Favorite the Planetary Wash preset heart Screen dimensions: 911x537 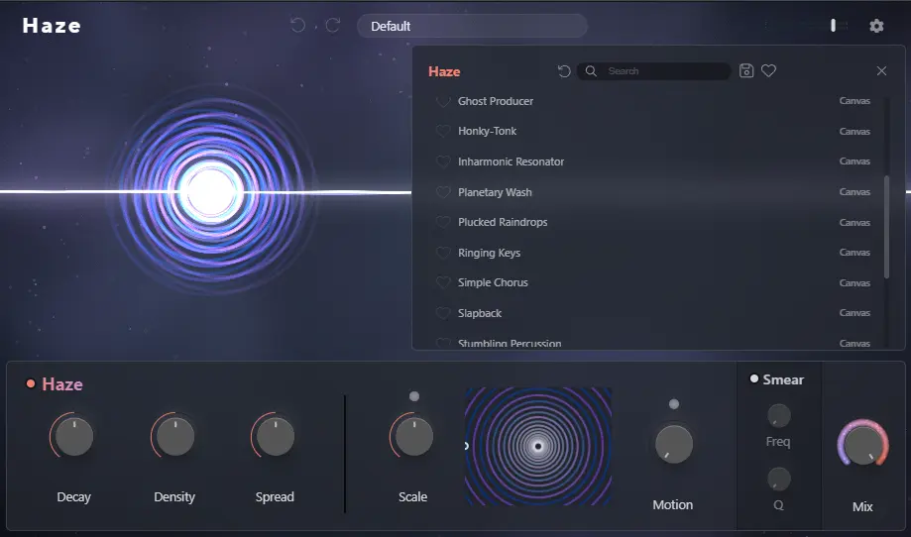point(443,192)
